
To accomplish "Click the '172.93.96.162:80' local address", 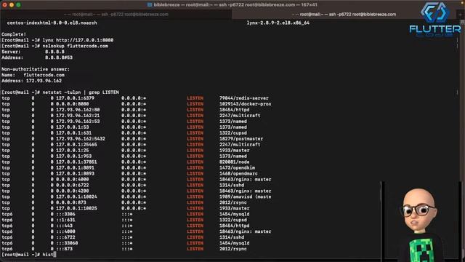I will (x=78, y=110).
